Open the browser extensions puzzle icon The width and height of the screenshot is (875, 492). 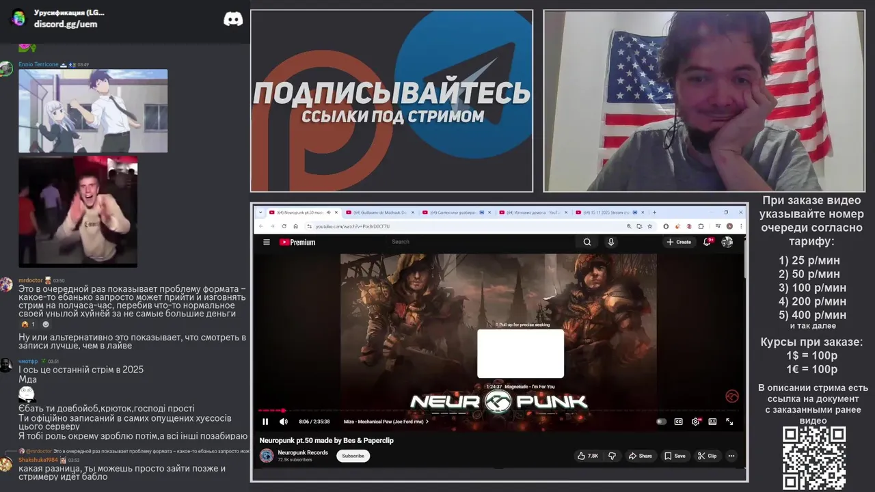pos(701,226)
